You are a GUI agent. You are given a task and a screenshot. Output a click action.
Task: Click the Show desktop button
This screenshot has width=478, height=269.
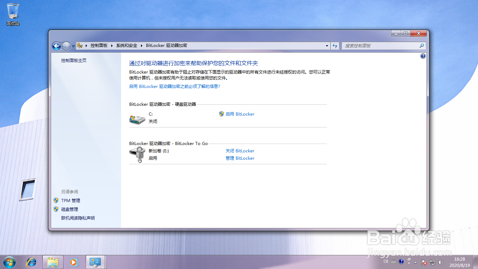pos(475,262)
